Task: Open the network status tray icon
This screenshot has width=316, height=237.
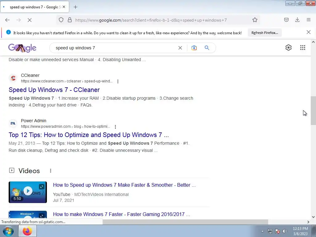Action: [x=270, y=231]
